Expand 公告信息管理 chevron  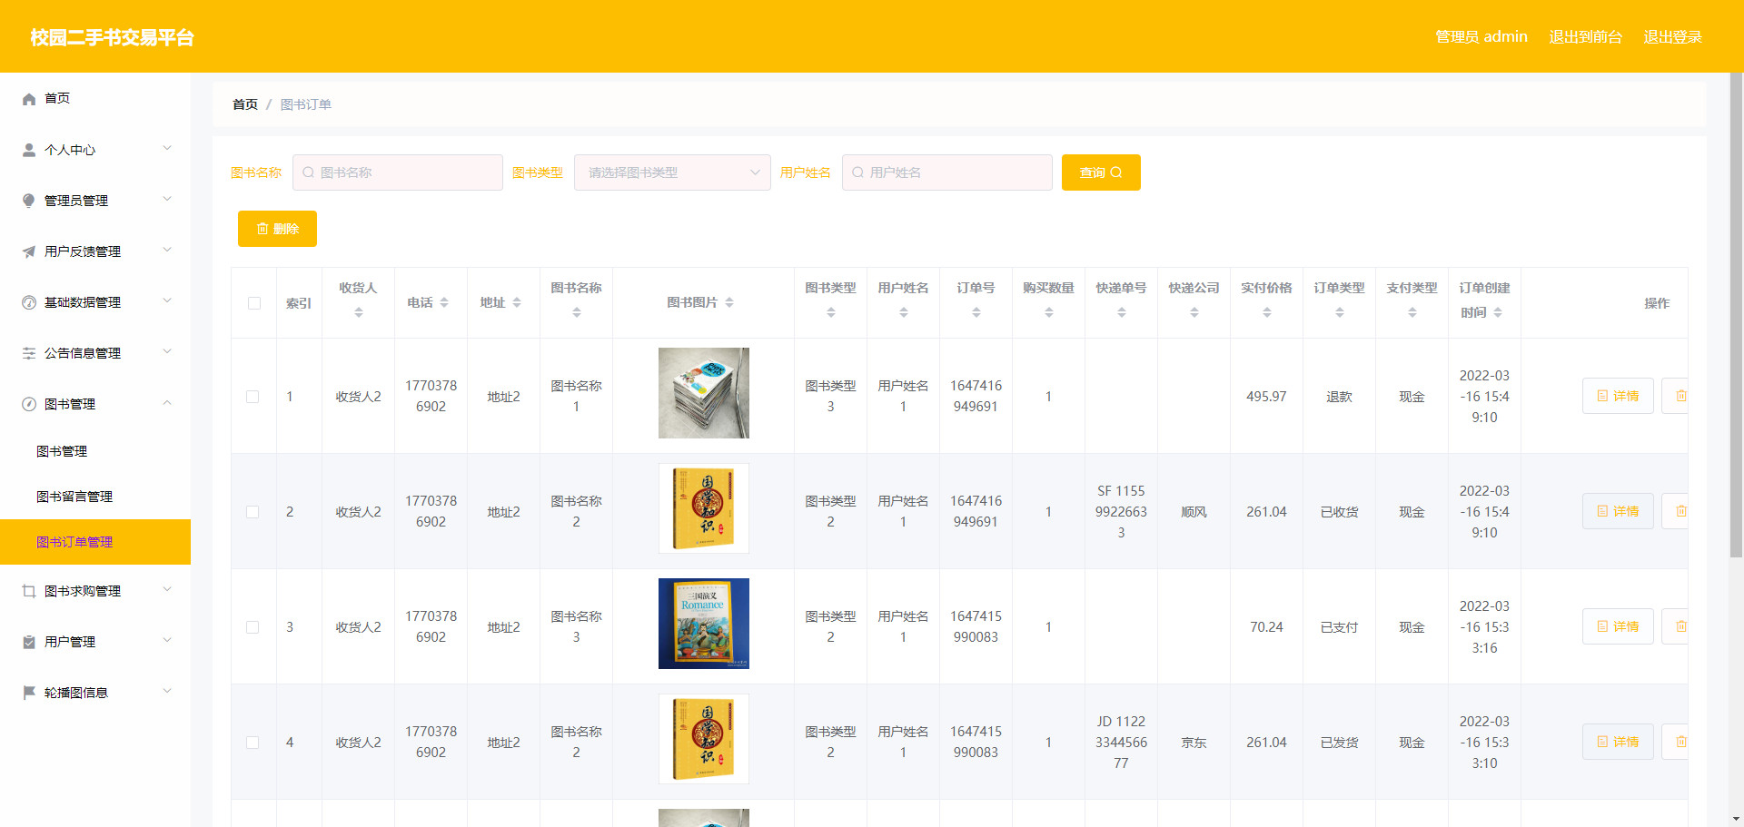tap(167, 352)
